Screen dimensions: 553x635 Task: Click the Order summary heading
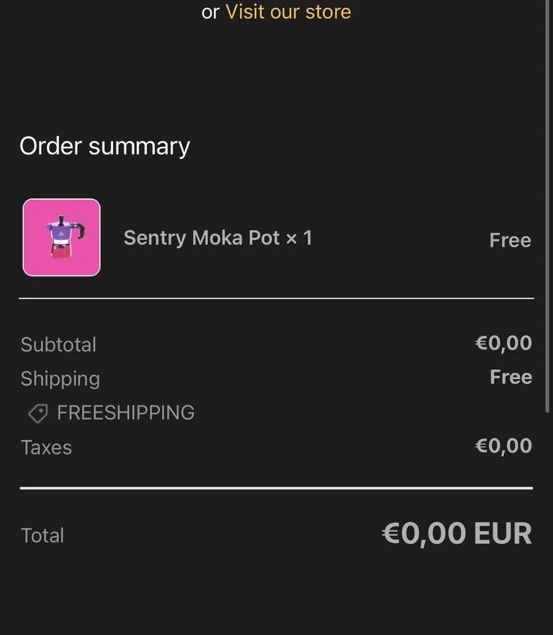[x=105, y=146]
